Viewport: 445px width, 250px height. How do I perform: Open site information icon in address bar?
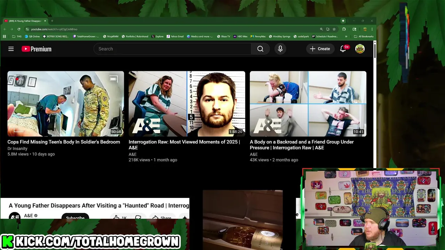(27, 29)
